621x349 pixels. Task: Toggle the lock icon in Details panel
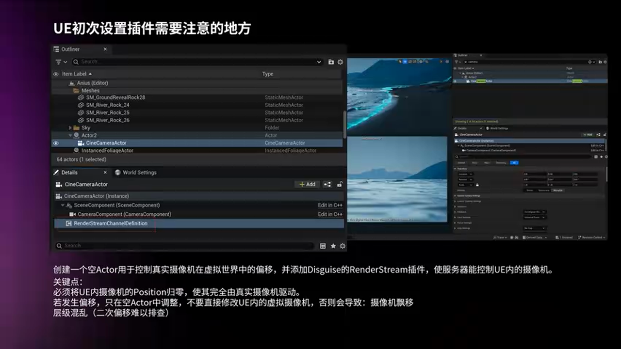[x=340, y=184]
